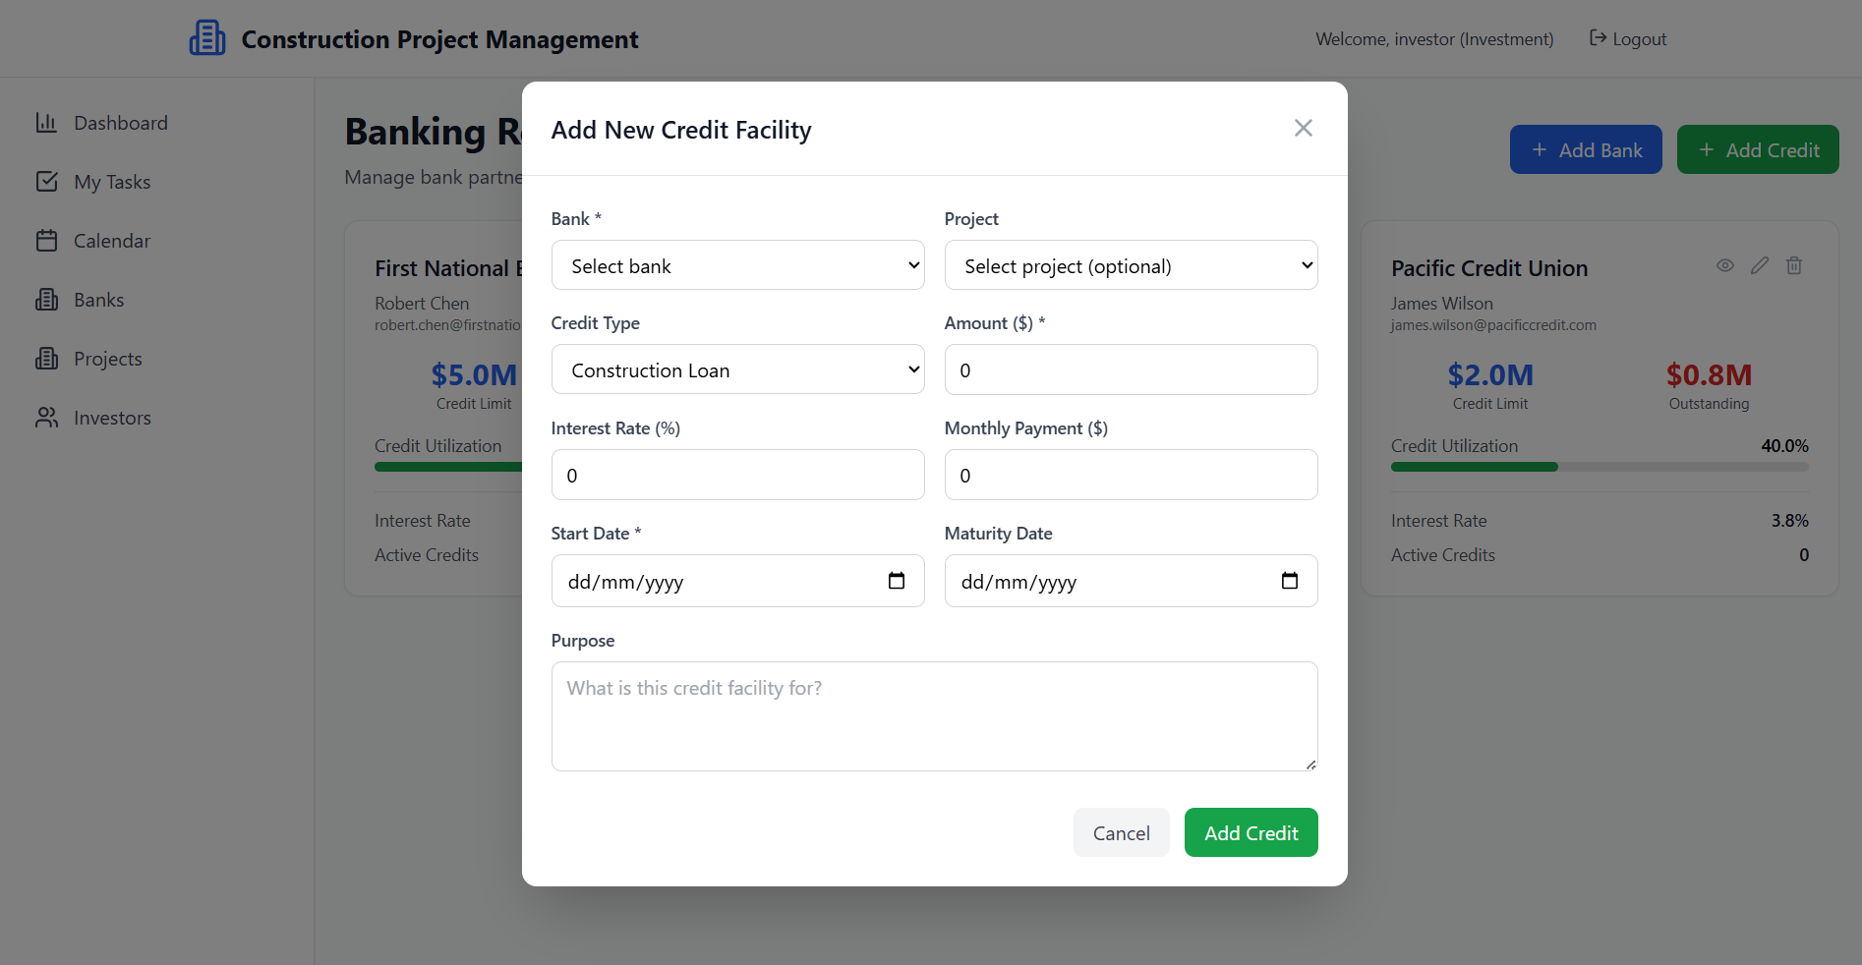This screenshot has width=1862, height=965.
Task: Go to Dashboard in the sidebar
Action: 120,123
